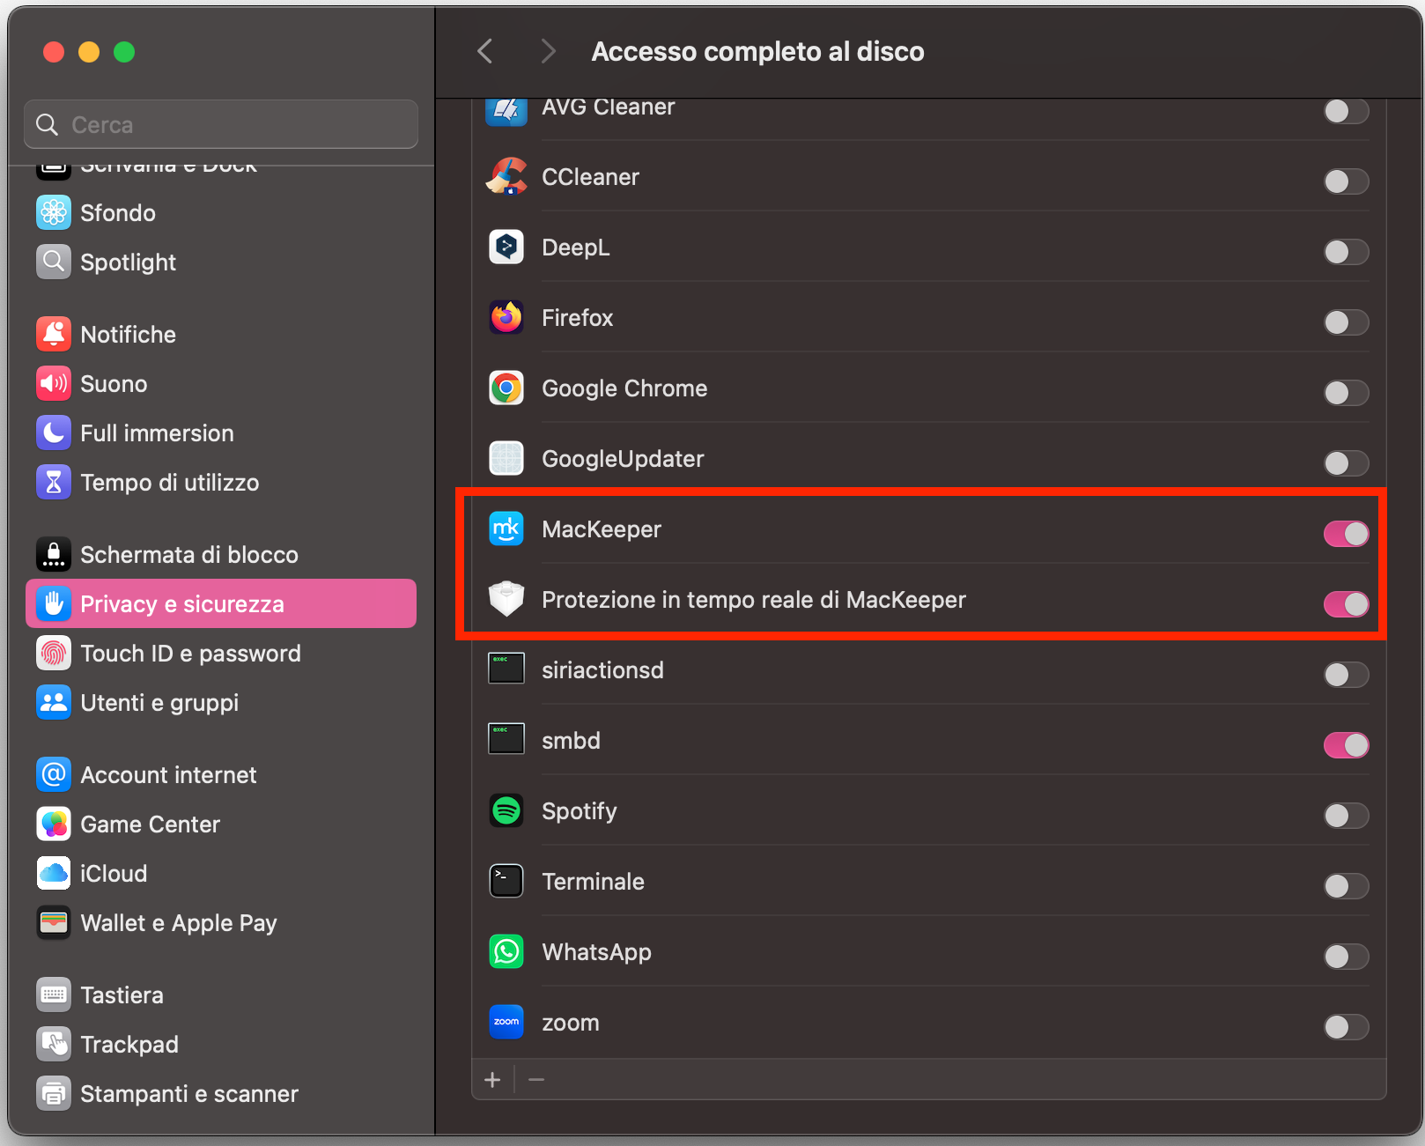This screenshot has width=1425, height=1146.
Task: Disable MacKeeper full disk access switch
Action: tap(1346, 534)
